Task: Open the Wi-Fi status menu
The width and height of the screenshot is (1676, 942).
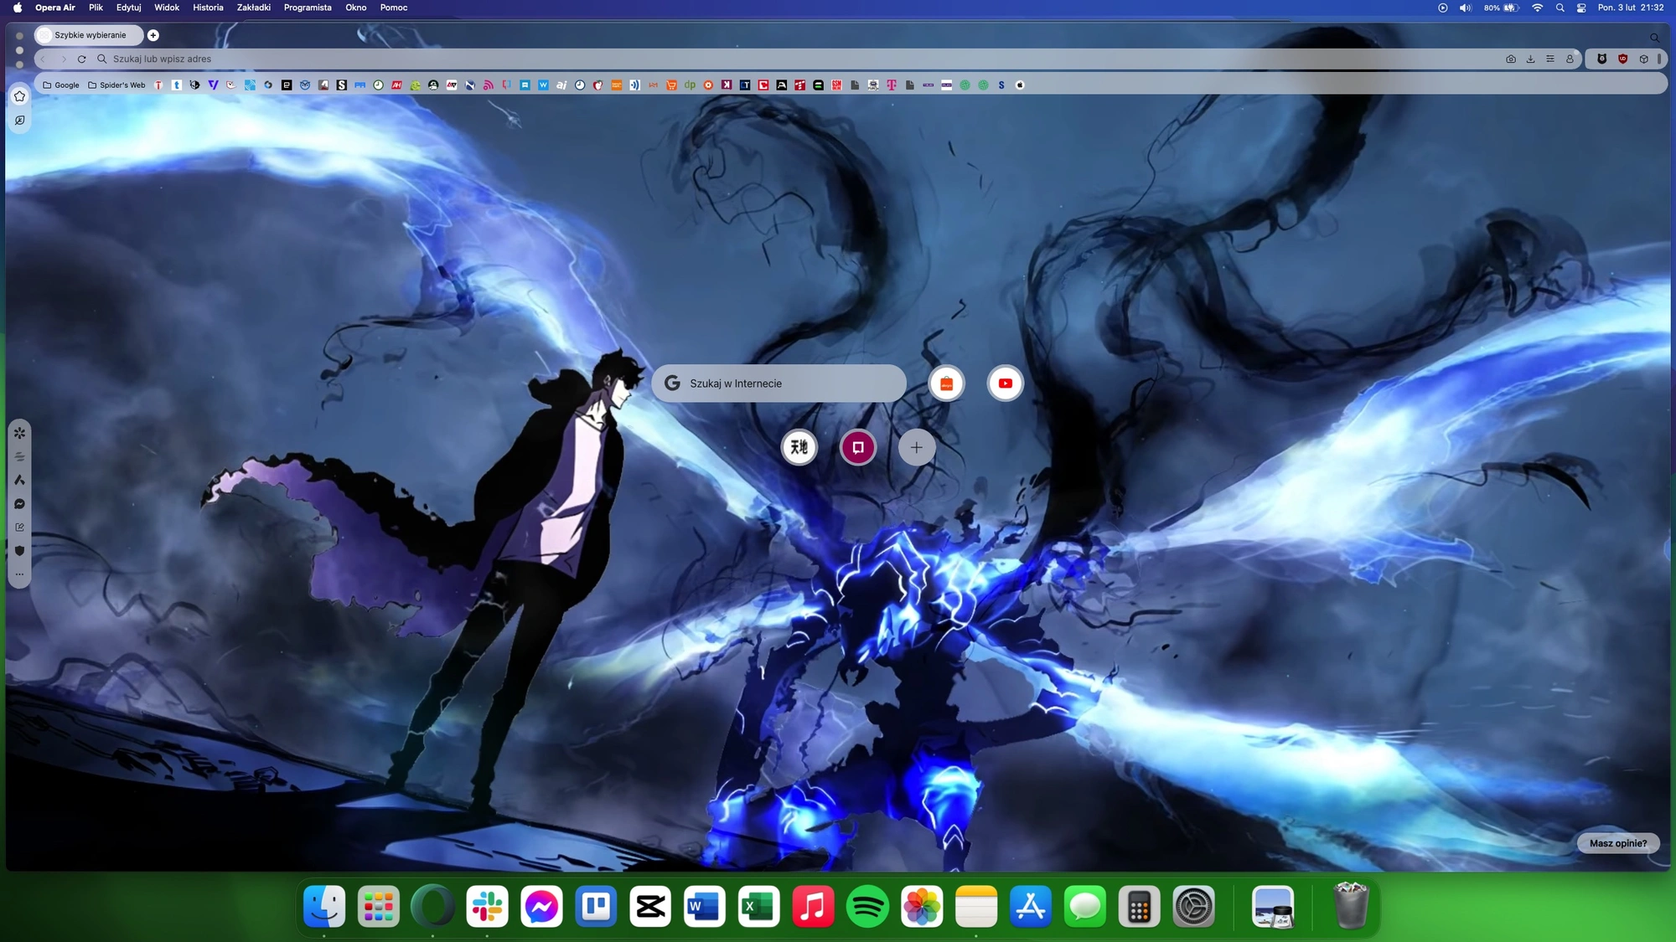Action: pyautogui.click(x=1538, y=8)
